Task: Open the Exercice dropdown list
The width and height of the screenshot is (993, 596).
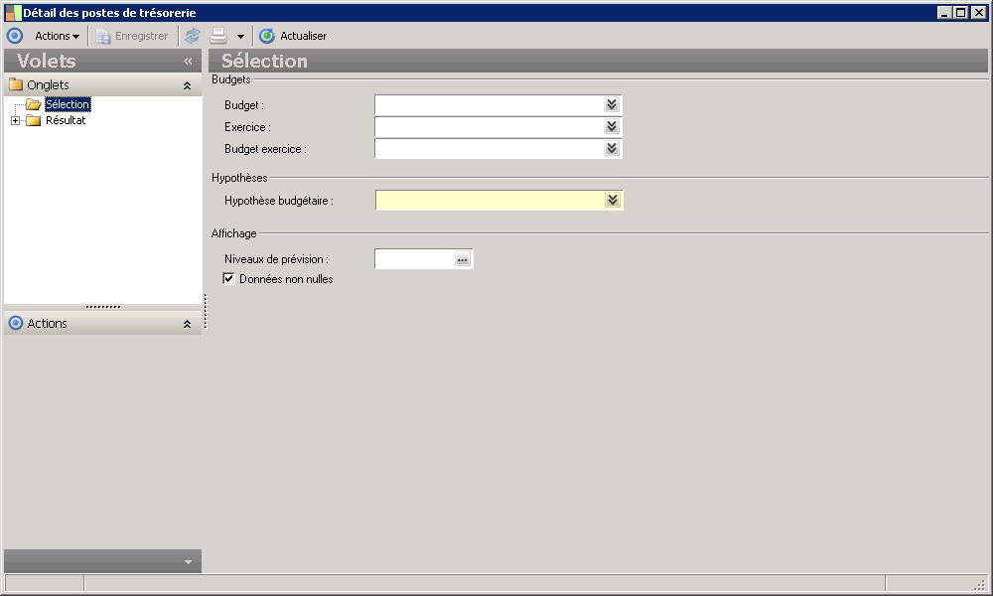Action: (x=611, y=127)
